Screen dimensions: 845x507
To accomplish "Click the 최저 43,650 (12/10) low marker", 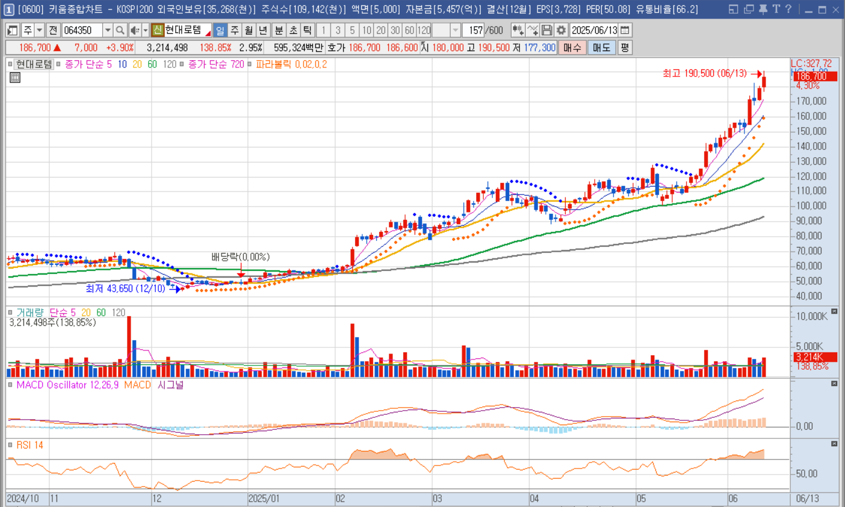I will tap(125, 288).
